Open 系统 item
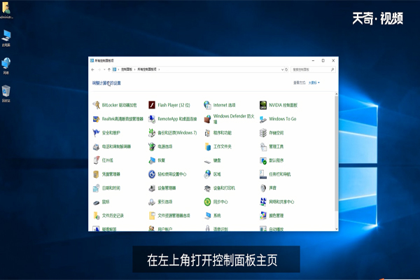Viewport: 420px width, 280px height. pyautogui.click(x=212, y=216)
